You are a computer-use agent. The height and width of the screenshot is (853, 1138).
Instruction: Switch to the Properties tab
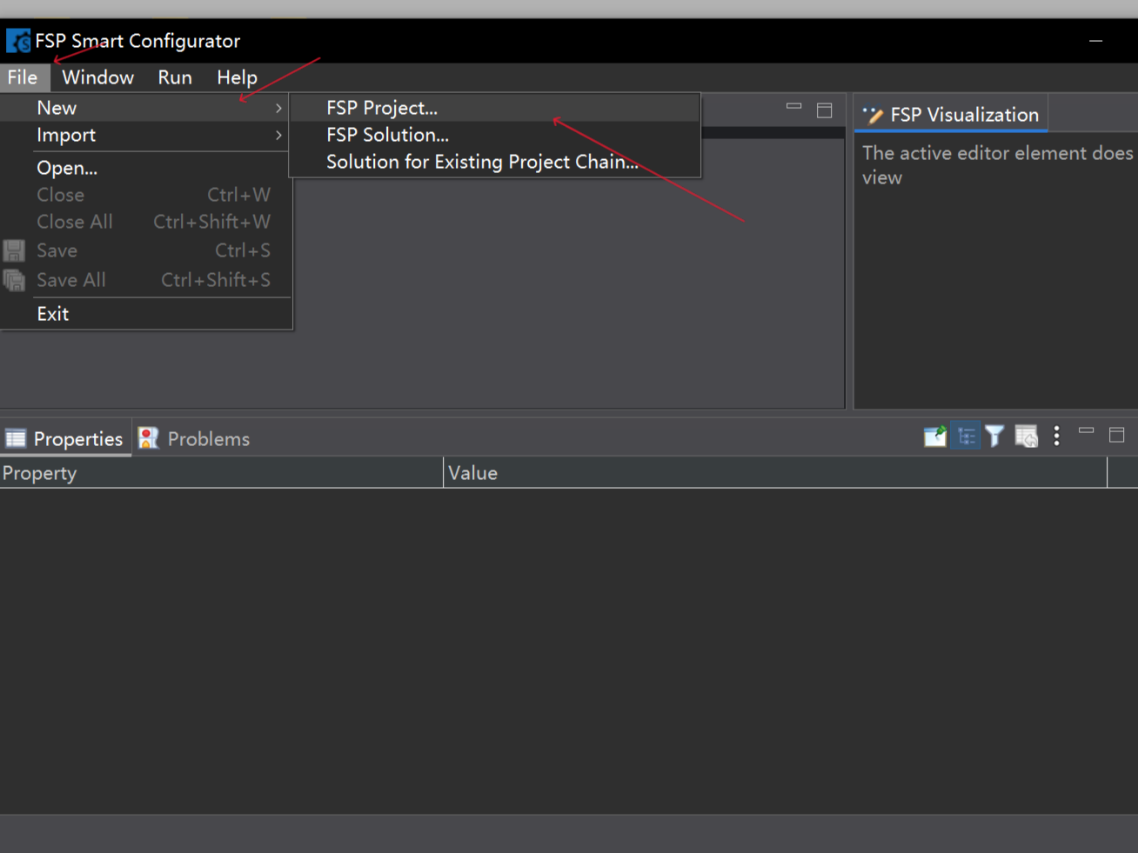65,439
